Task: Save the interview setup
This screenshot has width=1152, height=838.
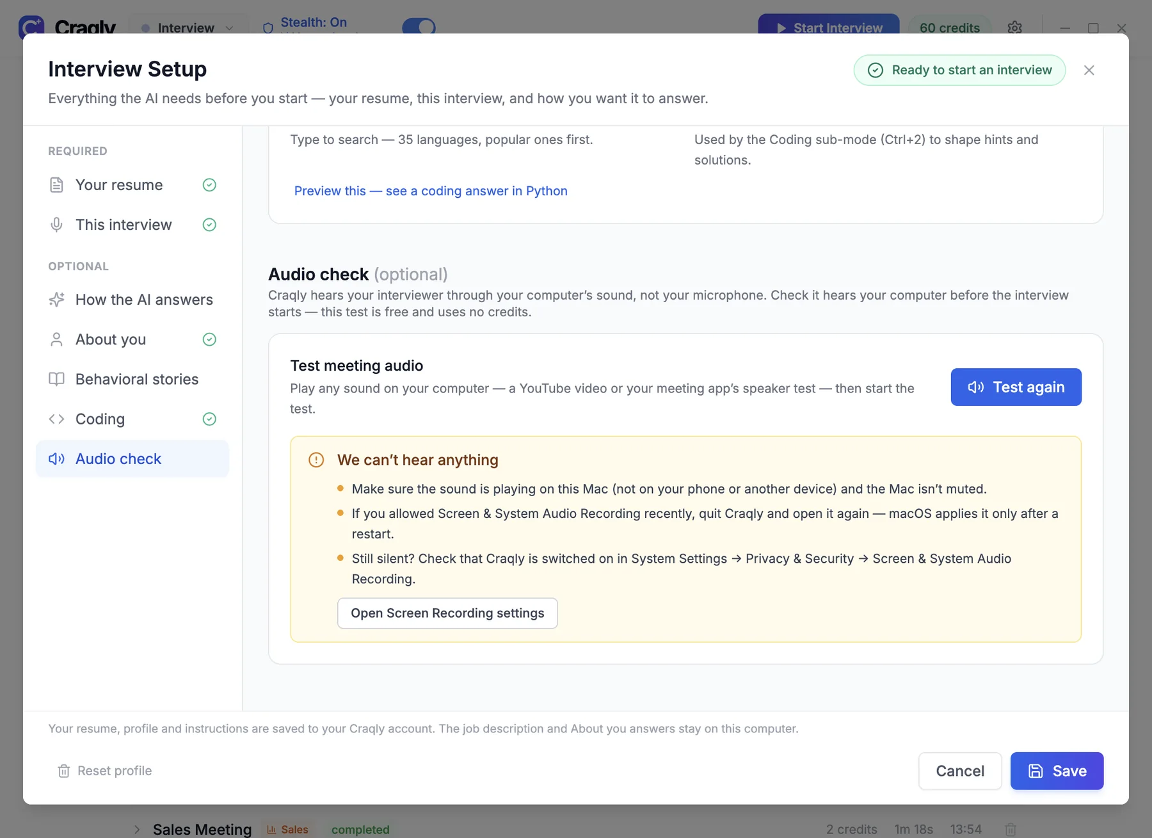Action: 1057,771
